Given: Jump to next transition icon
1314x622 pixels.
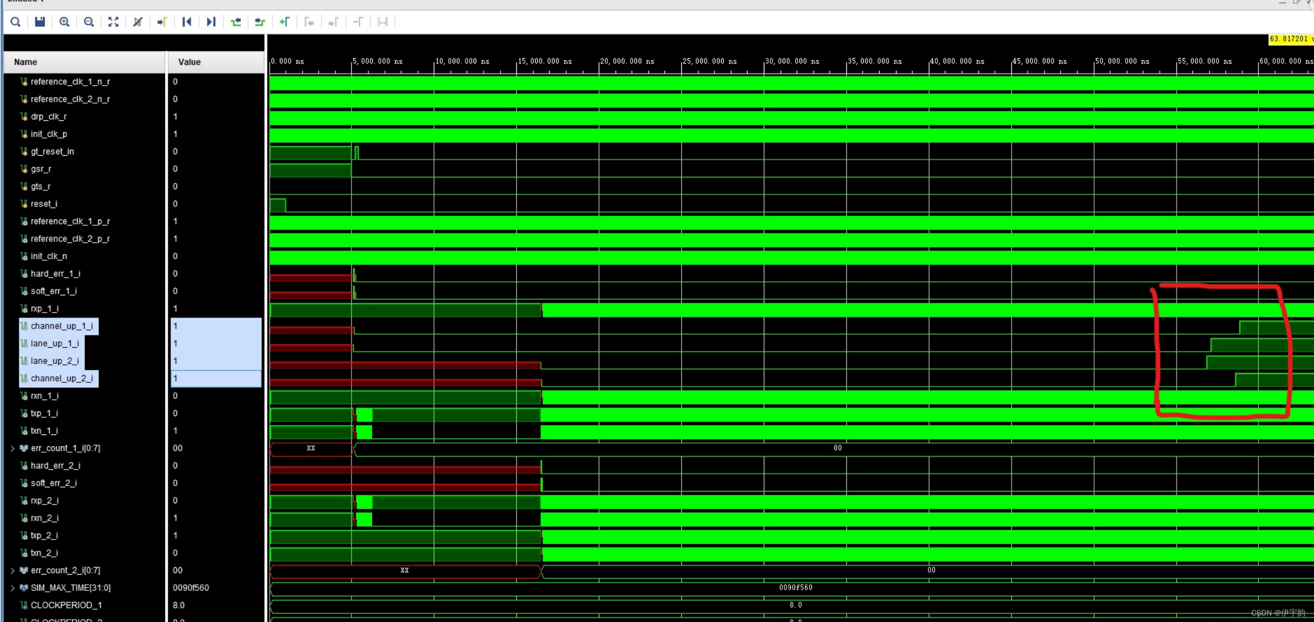Looking at the screenshot, I should click(260, 22).
